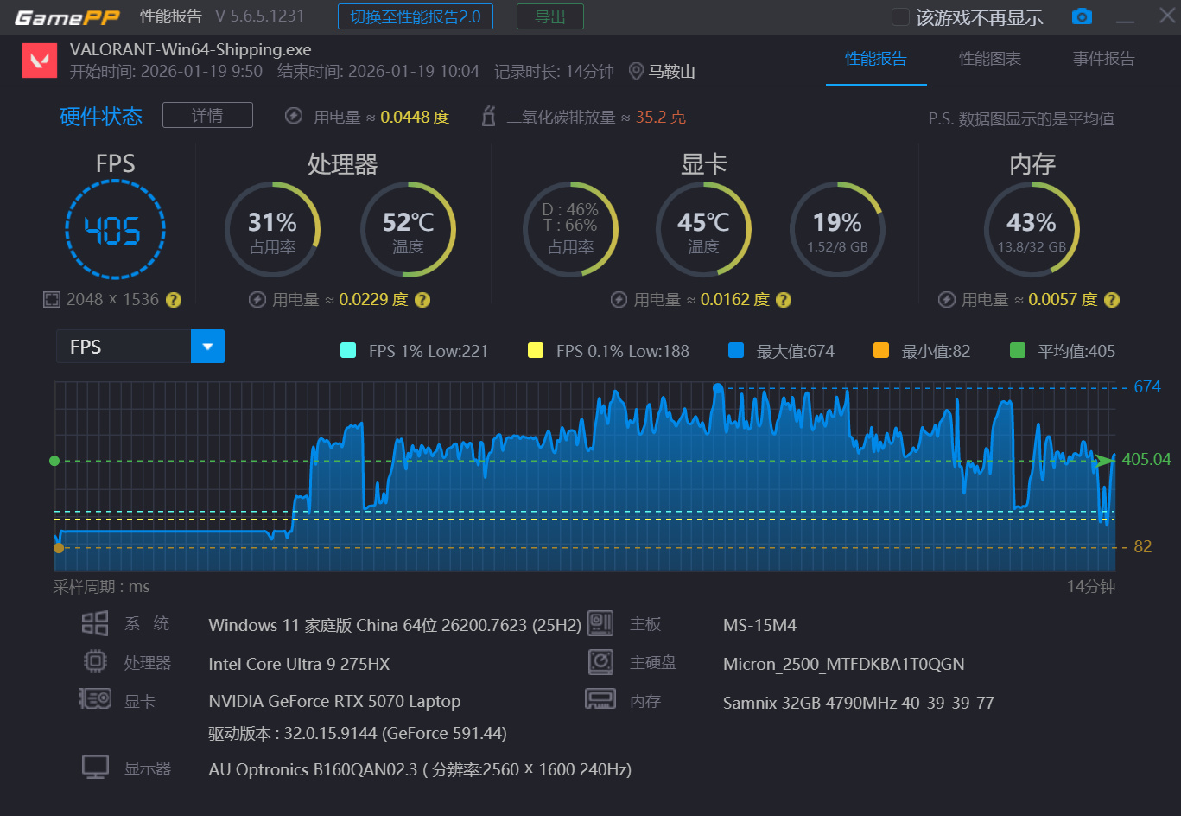Switch to the 性能图表 tab
1181x816 pixels.
pos(990,59)
